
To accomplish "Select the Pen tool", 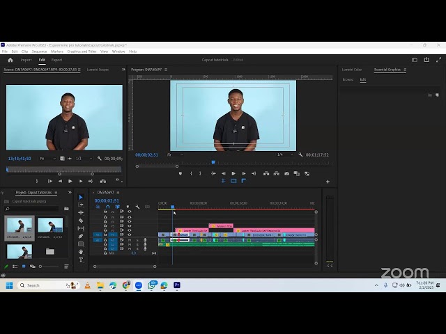I will (81, 236).
